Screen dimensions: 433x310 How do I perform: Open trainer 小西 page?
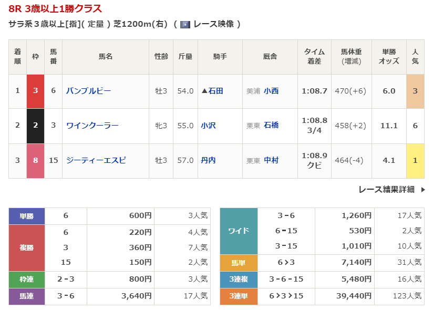271,91
